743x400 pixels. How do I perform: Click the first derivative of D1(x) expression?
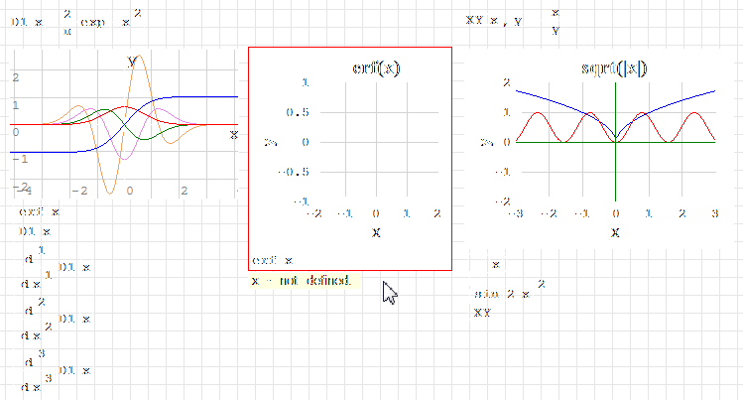tap(59, 266)
